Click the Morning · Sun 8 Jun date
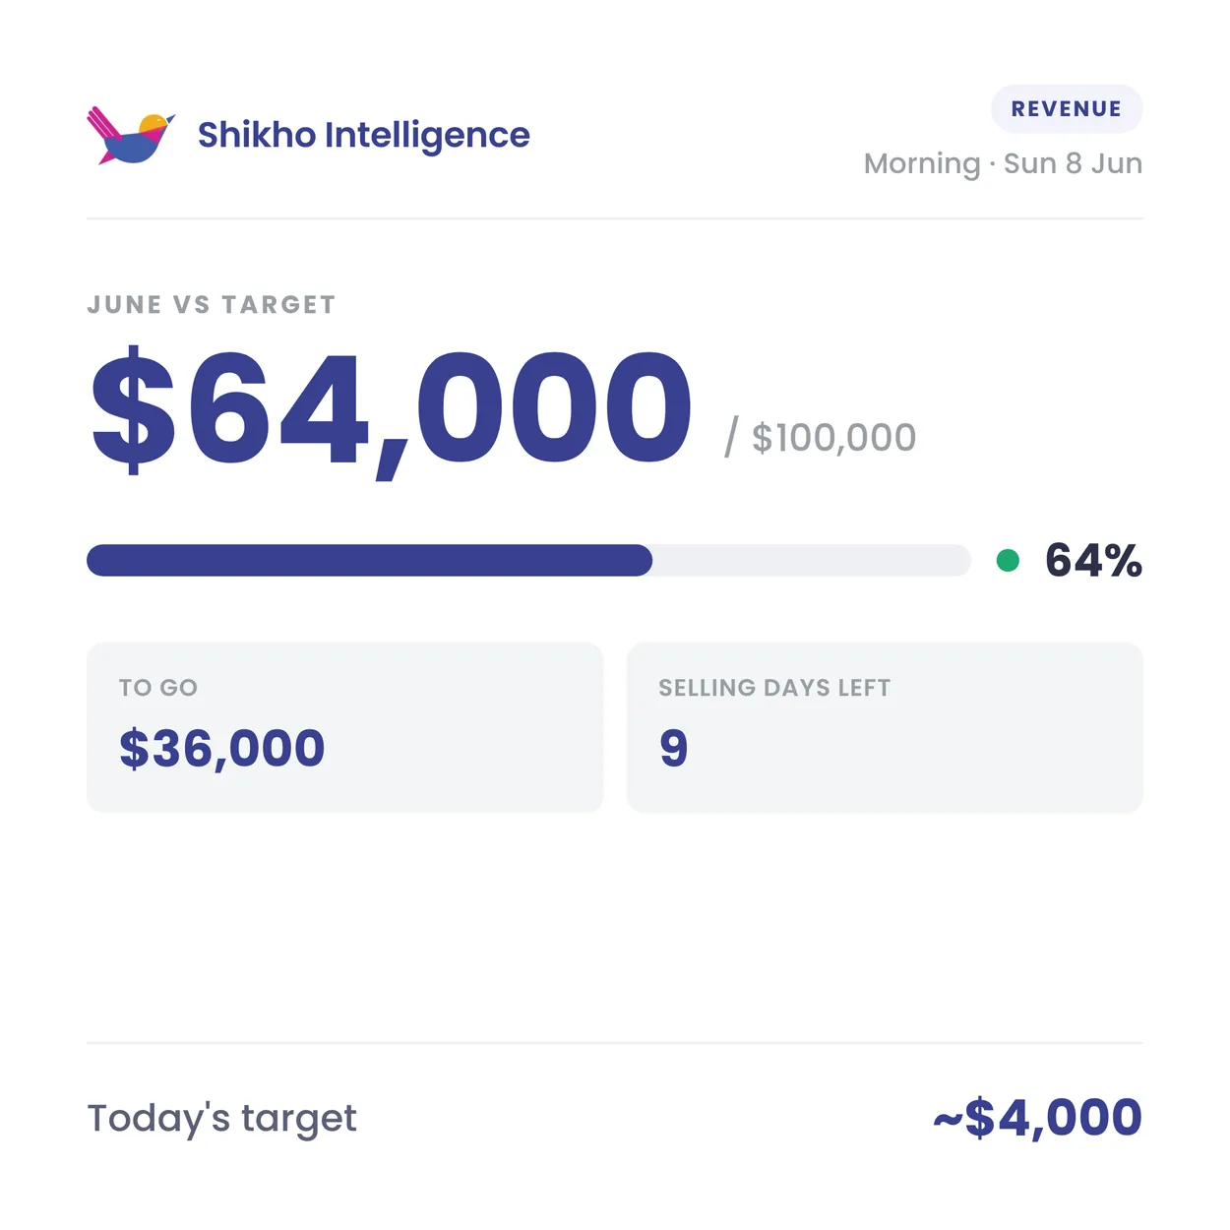This screenshot has height=1230, width=1230. (x=1003, y=163)
